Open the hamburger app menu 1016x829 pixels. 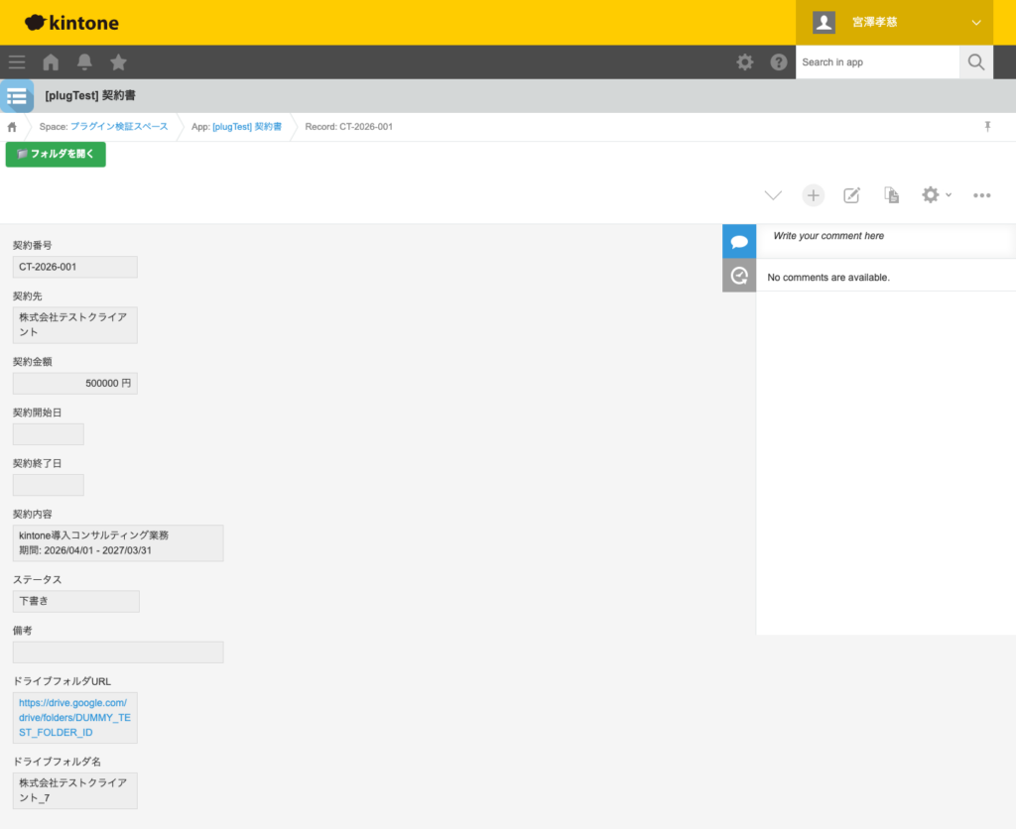coord(16,61)
